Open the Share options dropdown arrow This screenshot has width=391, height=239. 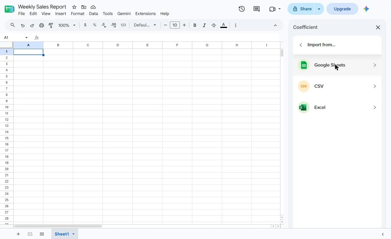tap(319, 9)
